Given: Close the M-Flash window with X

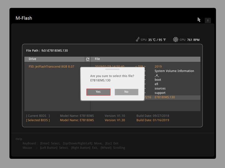Looking at the screenshot, I should tap(207, 21).
